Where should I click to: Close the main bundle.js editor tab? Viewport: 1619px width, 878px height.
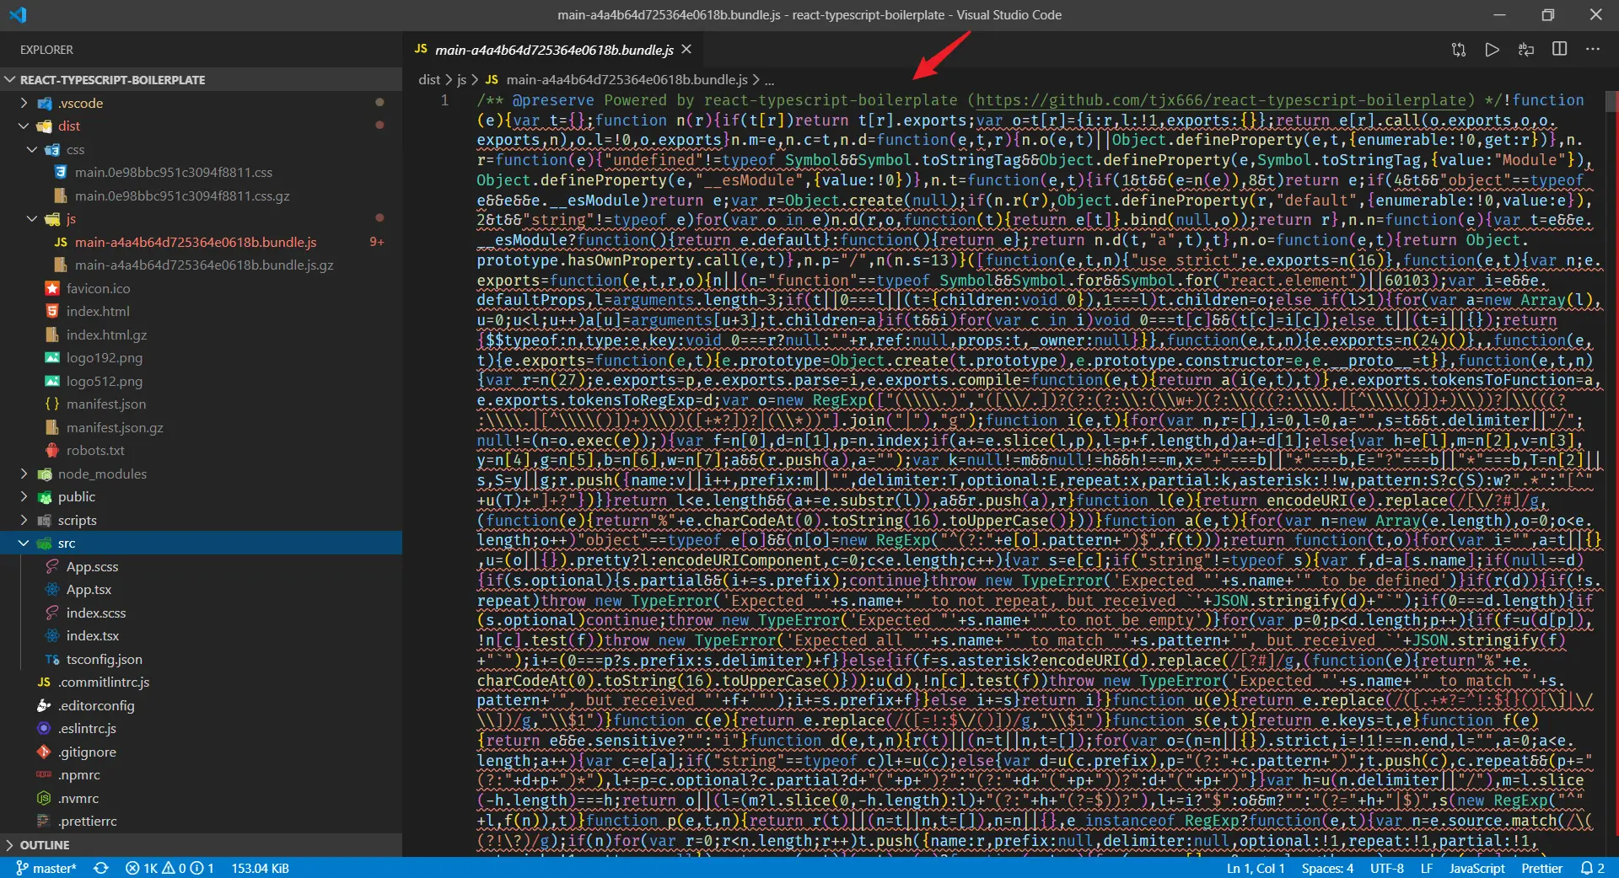[686, 50]
